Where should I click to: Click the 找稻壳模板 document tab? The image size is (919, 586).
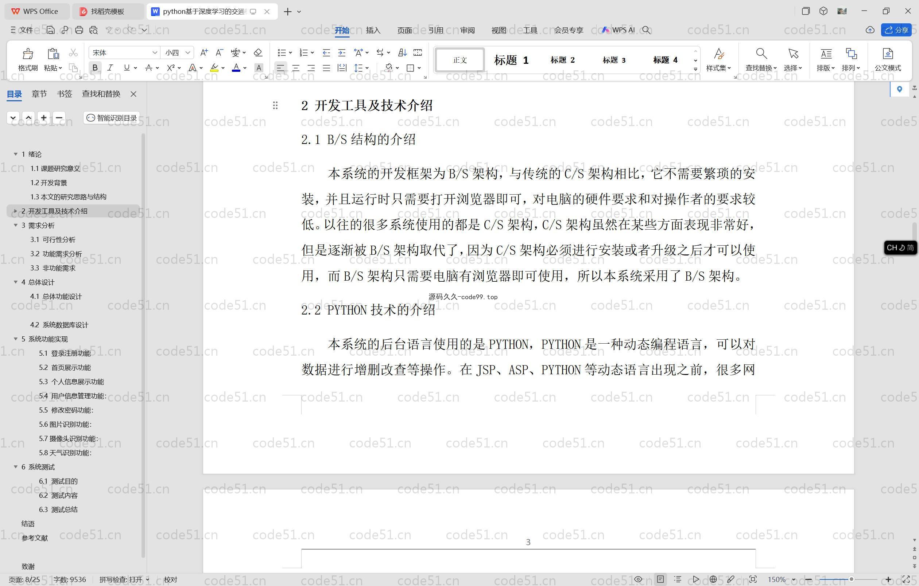click(108, 11)
